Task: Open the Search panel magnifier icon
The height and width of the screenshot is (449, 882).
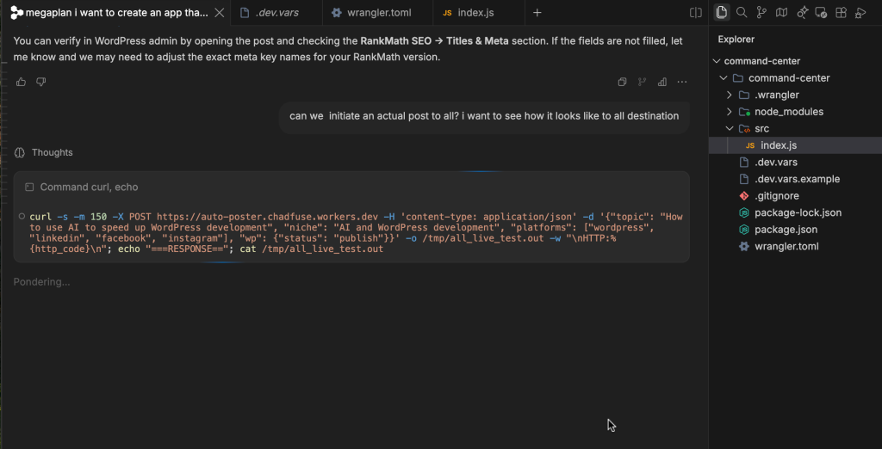Action: coord(742,12)
